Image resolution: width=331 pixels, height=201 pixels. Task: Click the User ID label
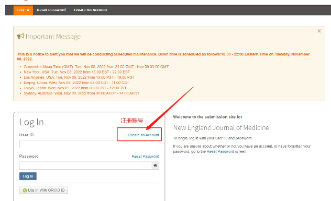tap(26, 135)
